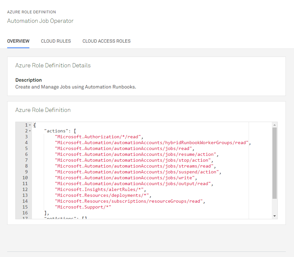Click the Azure Role Definition heading above the editor
This screenshot has width=294, height=257.
tap(43, 110)
